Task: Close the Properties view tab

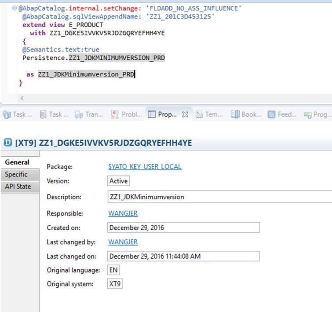Action: coord(185,114)
